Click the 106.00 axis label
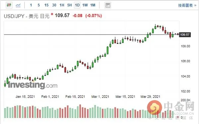This screenshot has height=124, width=199. [185, 61]
